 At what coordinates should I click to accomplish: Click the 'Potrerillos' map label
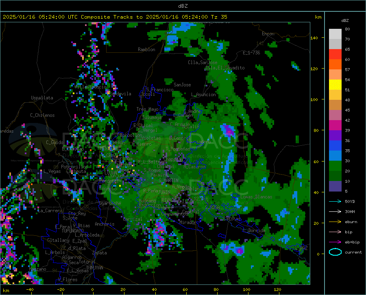pyautogui.click(x=74, y=167)
